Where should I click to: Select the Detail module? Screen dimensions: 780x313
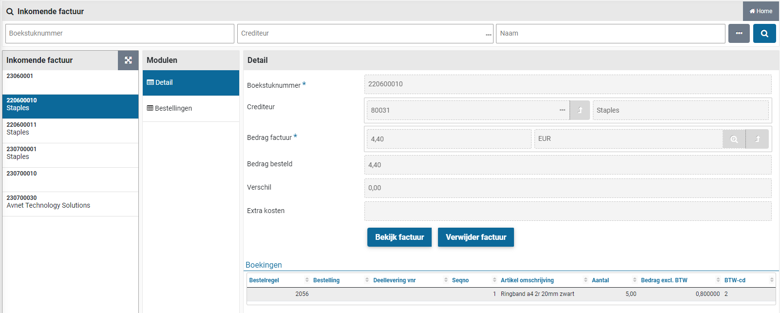click(190, 82)
